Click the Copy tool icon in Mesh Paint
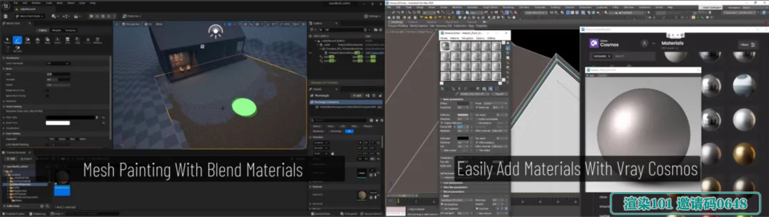This screenshot has width=769, height=217. pyautogui.click(x=77, y=40)
